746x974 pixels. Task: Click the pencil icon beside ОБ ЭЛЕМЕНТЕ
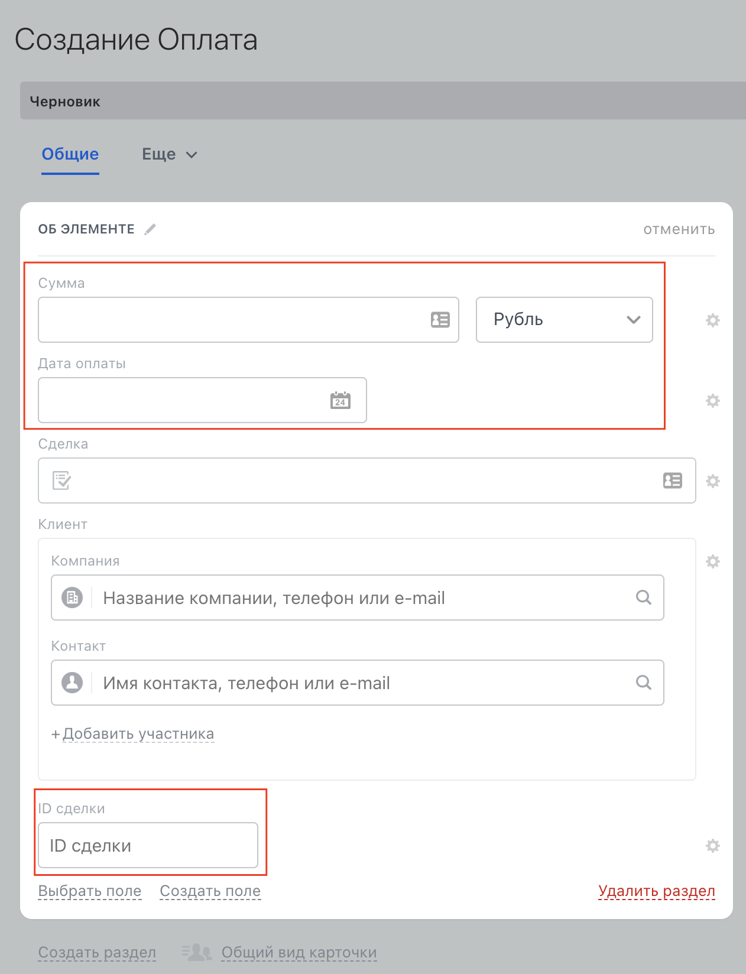coord(150,229)
